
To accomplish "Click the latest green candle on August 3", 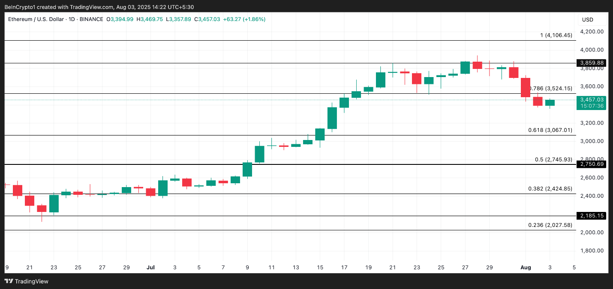I will [x=550, y=103].
